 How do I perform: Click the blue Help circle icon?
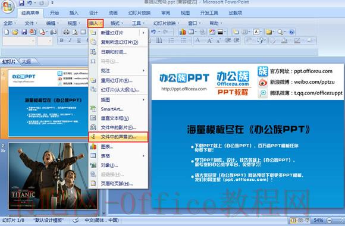[291, 32]
